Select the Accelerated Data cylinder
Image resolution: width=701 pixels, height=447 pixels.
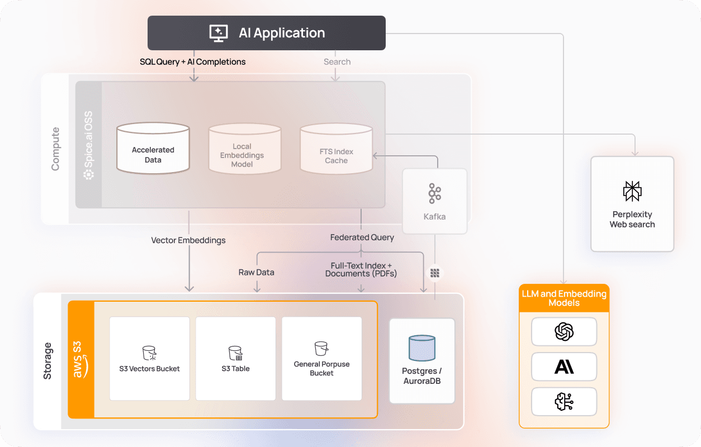(x=153, y=149)
